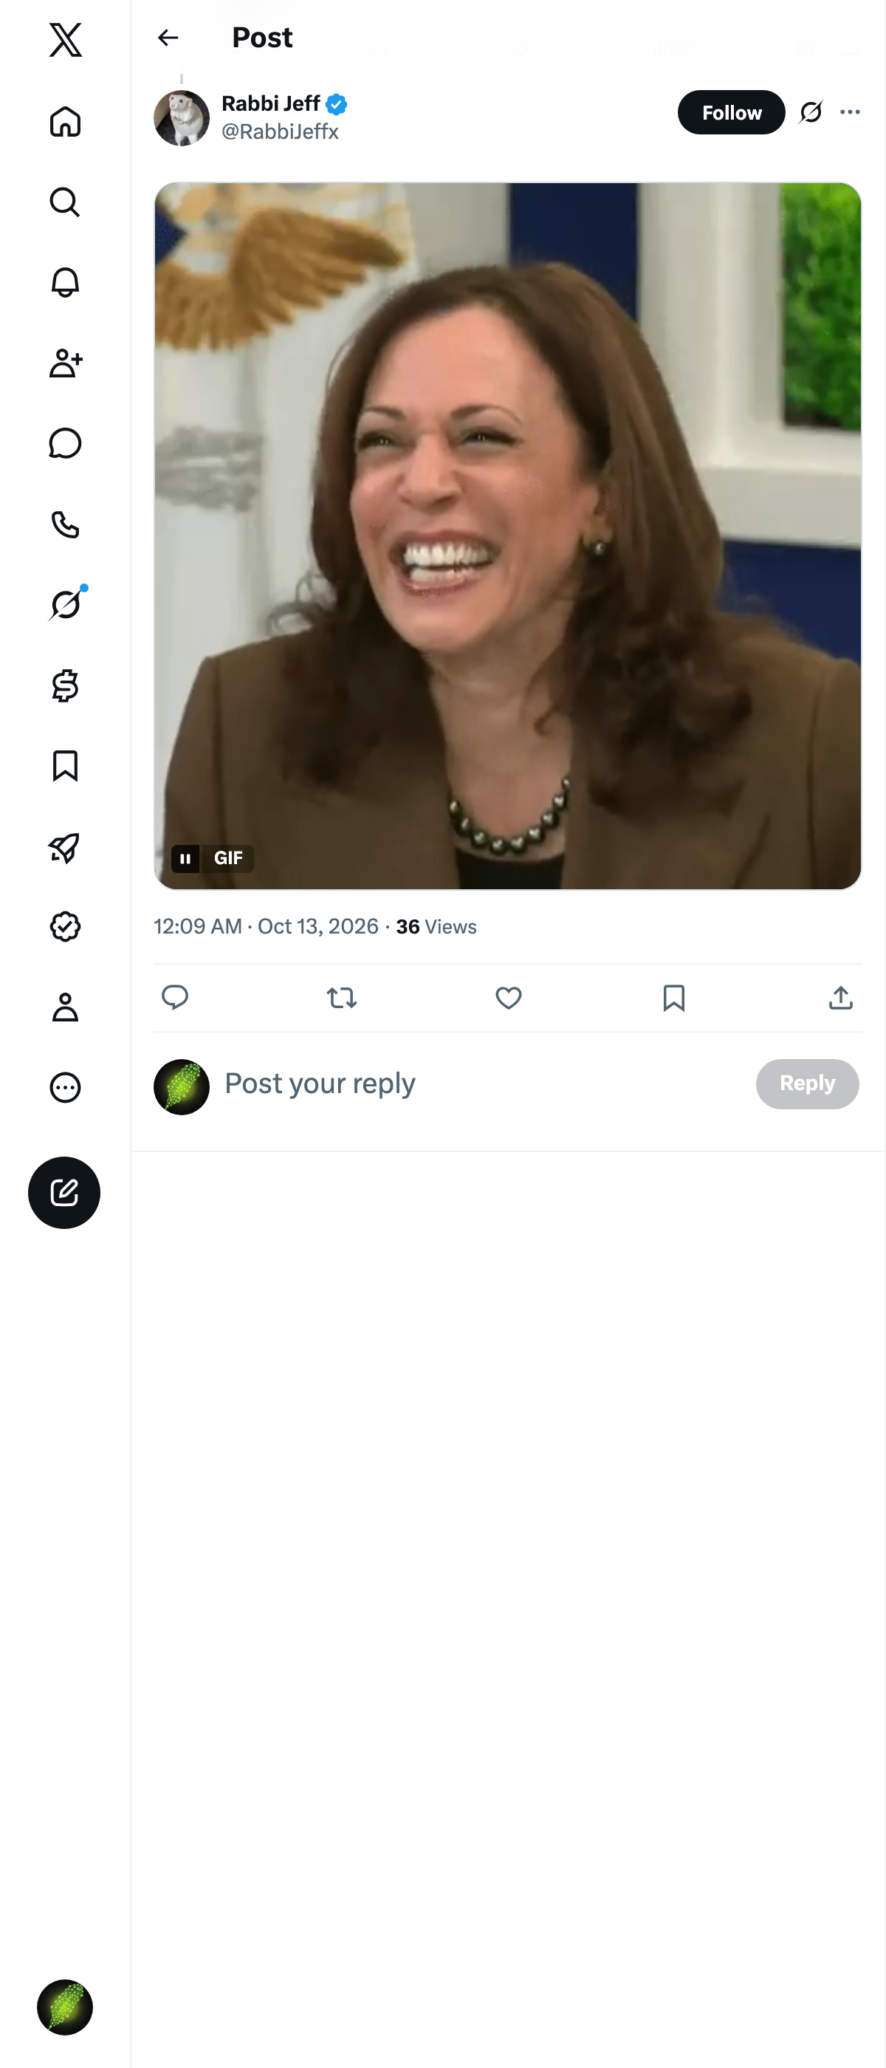Open Profile icon in sidebar
Image resolution: width=886 pixels, height=2068 pixels.
click(65, 1007)
